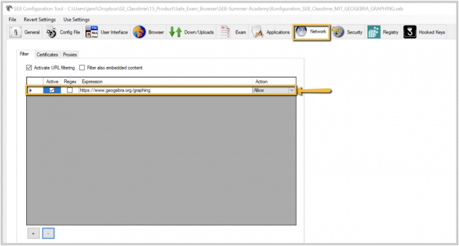This screenshot has height=246, width=459.
Task: Open the Config File tab icon
Action: click(52, 32)
